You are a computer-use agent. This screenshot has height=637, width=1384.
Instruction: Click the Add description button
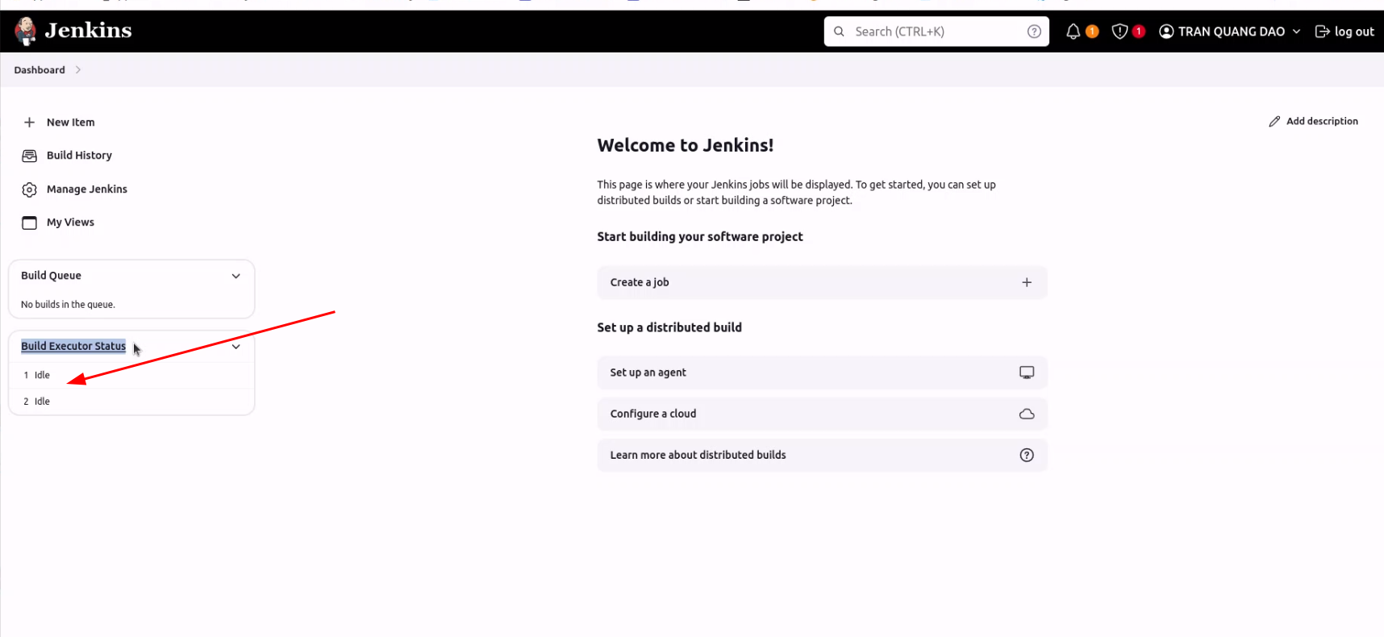pyautogui.click(x=1313, y=122)
